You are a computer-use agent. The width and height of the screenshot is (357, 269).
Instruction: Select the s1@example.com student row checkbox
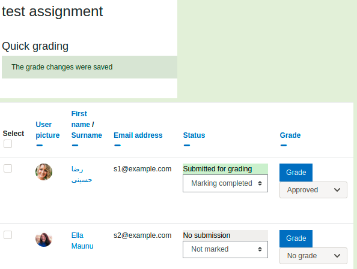point(8,168)
